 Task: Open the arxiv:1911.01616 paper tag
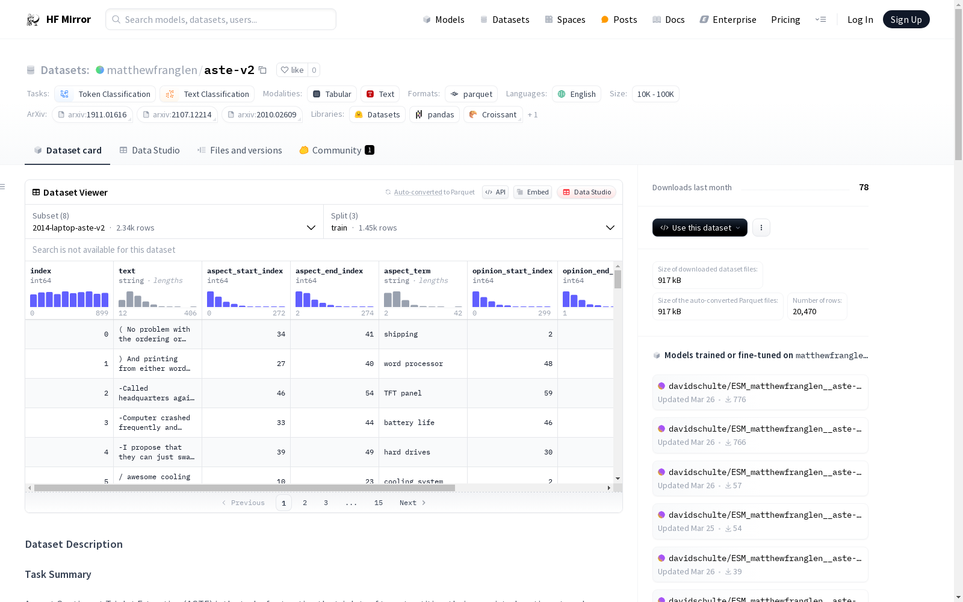[x=92, y=114]
